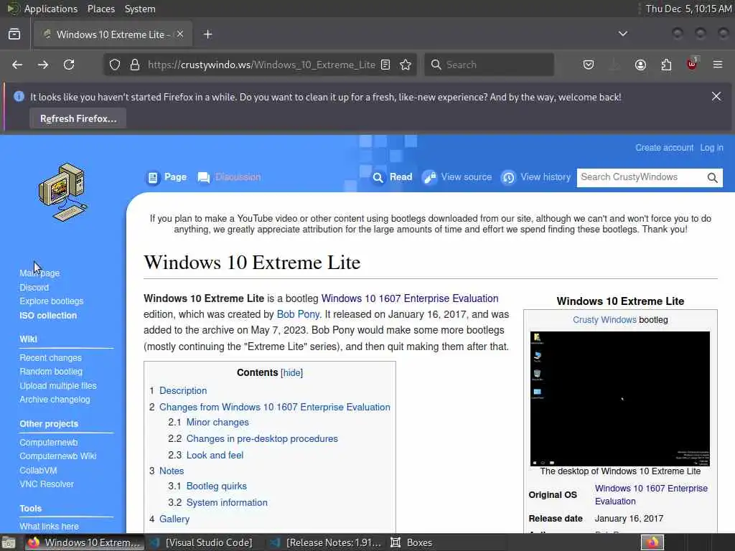Hide the Contents table
Screen dimensions: 735x551
291,373
